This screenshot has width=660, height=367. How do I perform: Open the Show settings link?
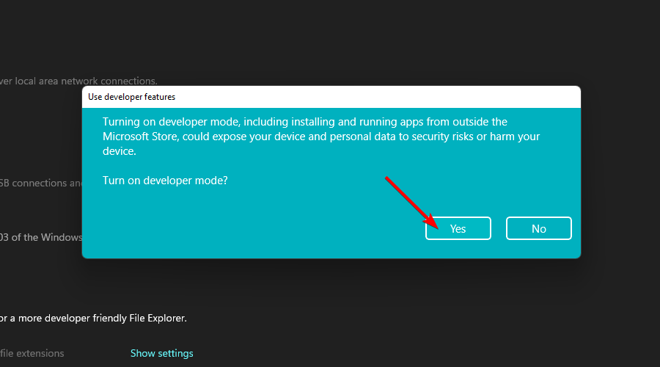tap(161, 353)
